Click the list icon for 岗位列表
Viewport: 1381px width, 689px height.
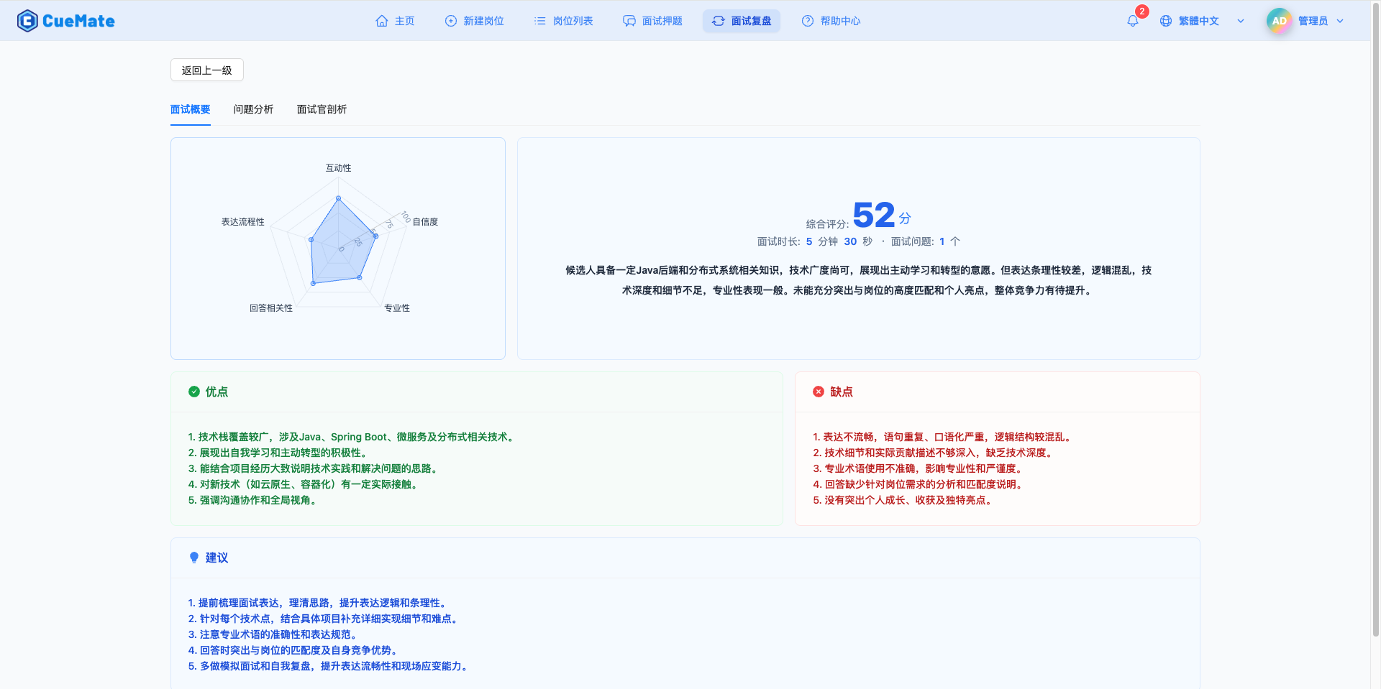540,21
